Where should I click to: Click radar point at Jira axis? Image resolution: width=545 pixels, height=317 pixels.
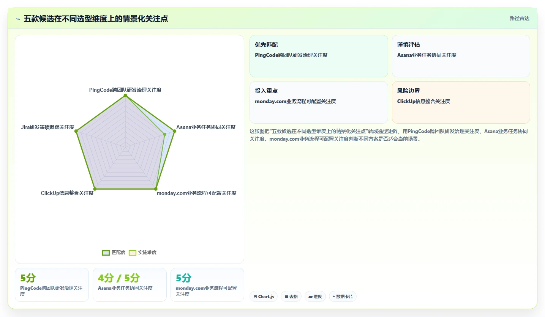click(76, 131)
